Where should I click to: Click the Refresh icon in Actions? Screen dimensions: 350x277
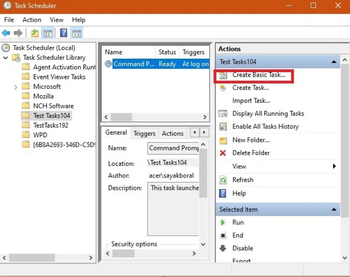(223, 180)
